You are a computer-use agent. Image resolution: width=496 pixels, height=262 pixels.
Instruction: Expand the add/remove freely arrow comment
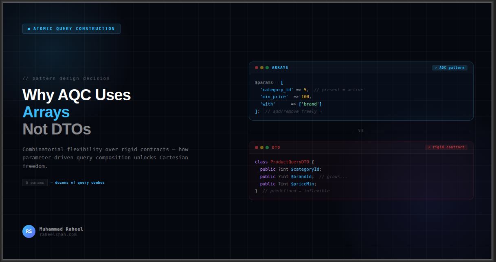pos(294,111)
